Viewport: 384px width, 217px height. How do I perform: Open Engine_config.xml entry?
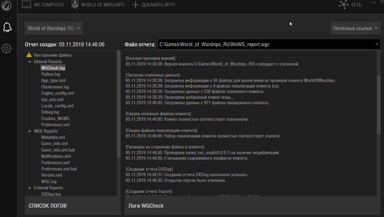[x=57, y=93]
